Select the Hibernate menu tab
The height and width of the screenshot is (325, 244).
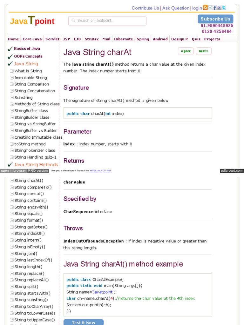pyautogui.click(x=123, y=39)
